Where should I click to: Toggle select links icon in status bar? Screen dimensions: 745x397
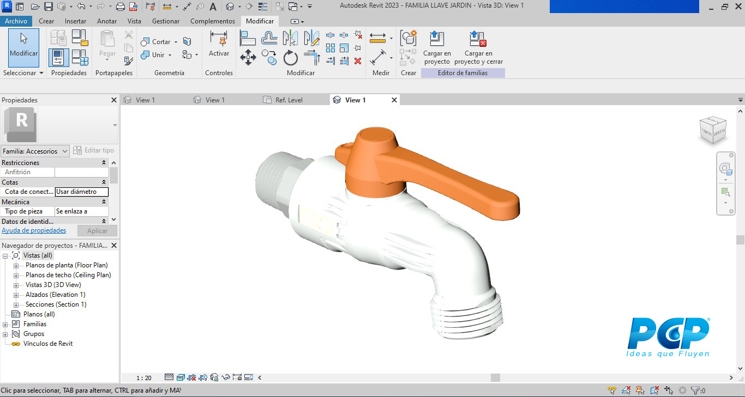(612, 390)
